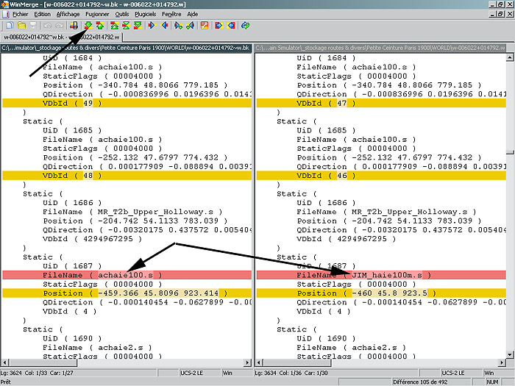Click 'Différence 105 de 492' status text
515x386 pixels.
[420, 382]
